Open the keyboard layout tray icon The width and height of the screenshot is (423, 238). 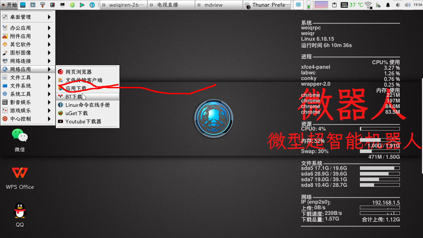(344, 5)
